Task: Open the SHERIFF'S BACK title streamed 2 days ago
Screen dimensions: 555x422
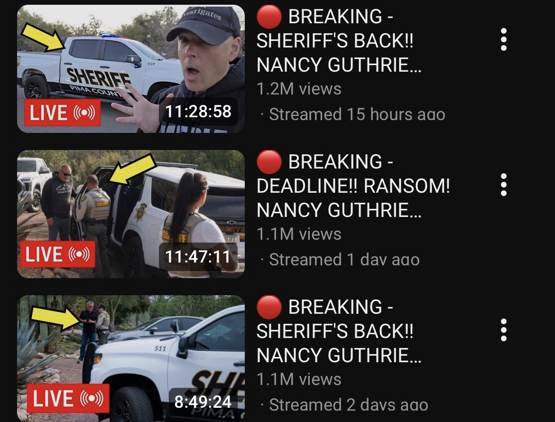Action: coord(339,331)
